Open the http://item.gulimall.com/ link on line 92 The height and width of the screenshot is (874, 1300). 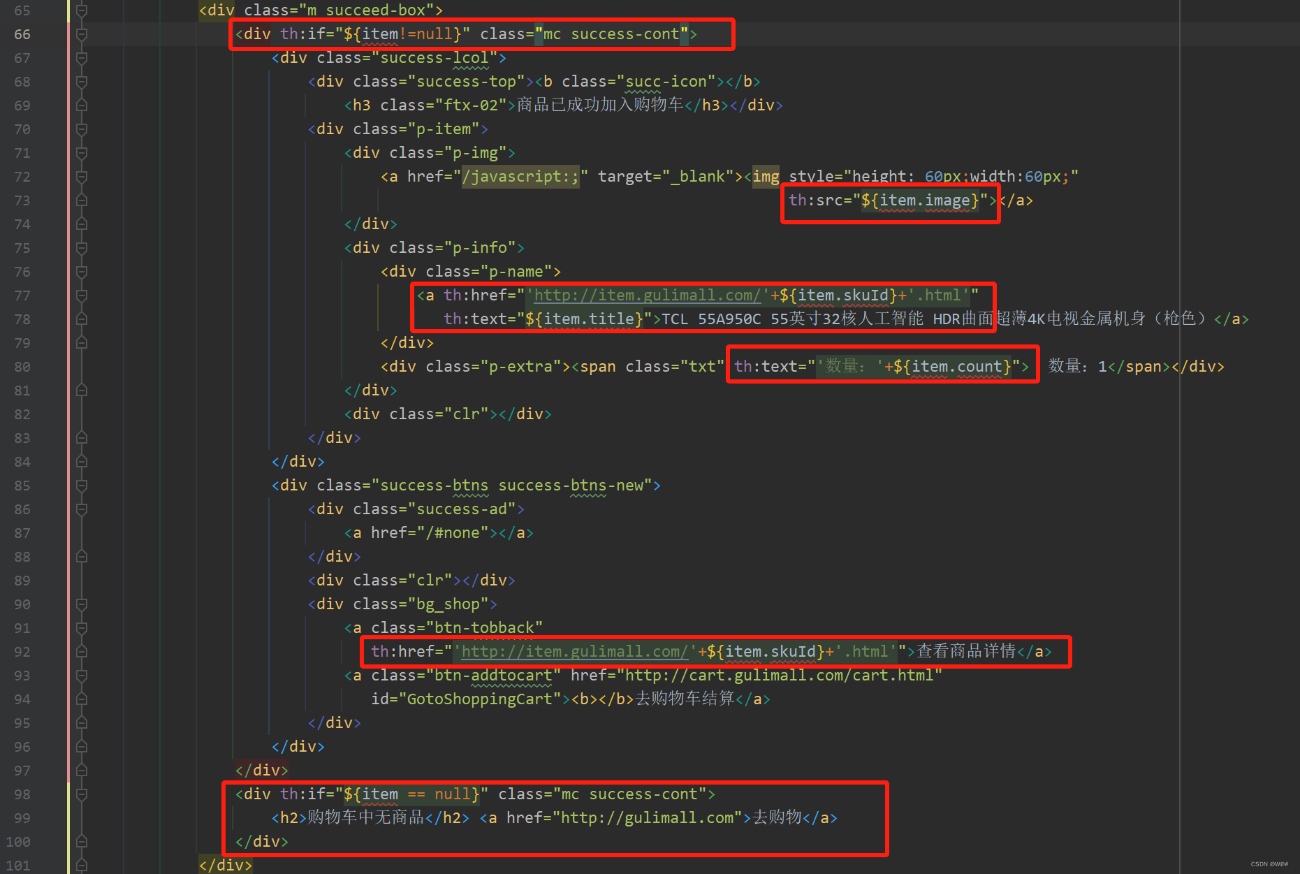pos(575,652)
